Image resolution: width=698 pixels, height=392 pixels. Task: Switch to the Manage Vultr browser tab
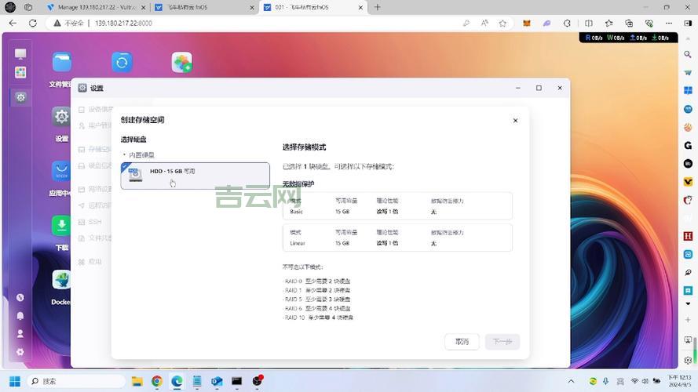tap(97, 8)
